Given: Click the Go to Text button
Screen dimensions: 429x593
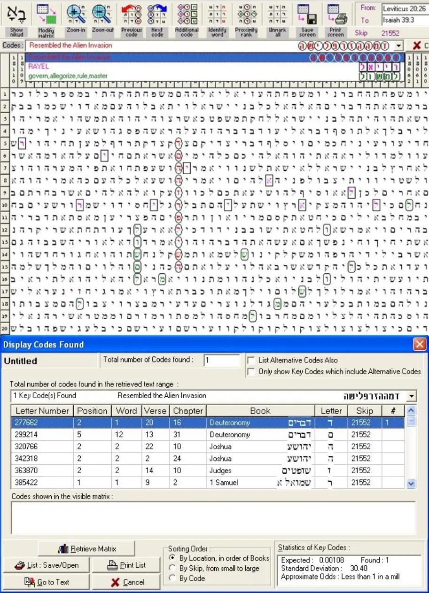Looking at the screenshot, I should (46, 582).
